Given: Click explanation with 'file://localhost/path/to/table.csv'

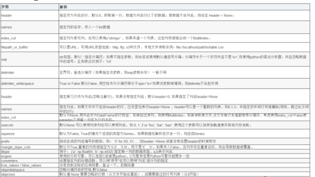Looking at the screenshot, I should click(x=184, y=47).
